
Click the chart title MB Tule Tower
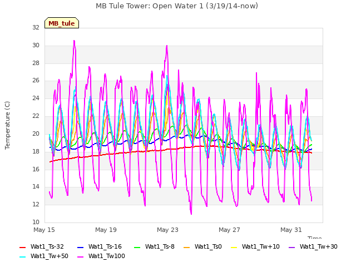177,6
